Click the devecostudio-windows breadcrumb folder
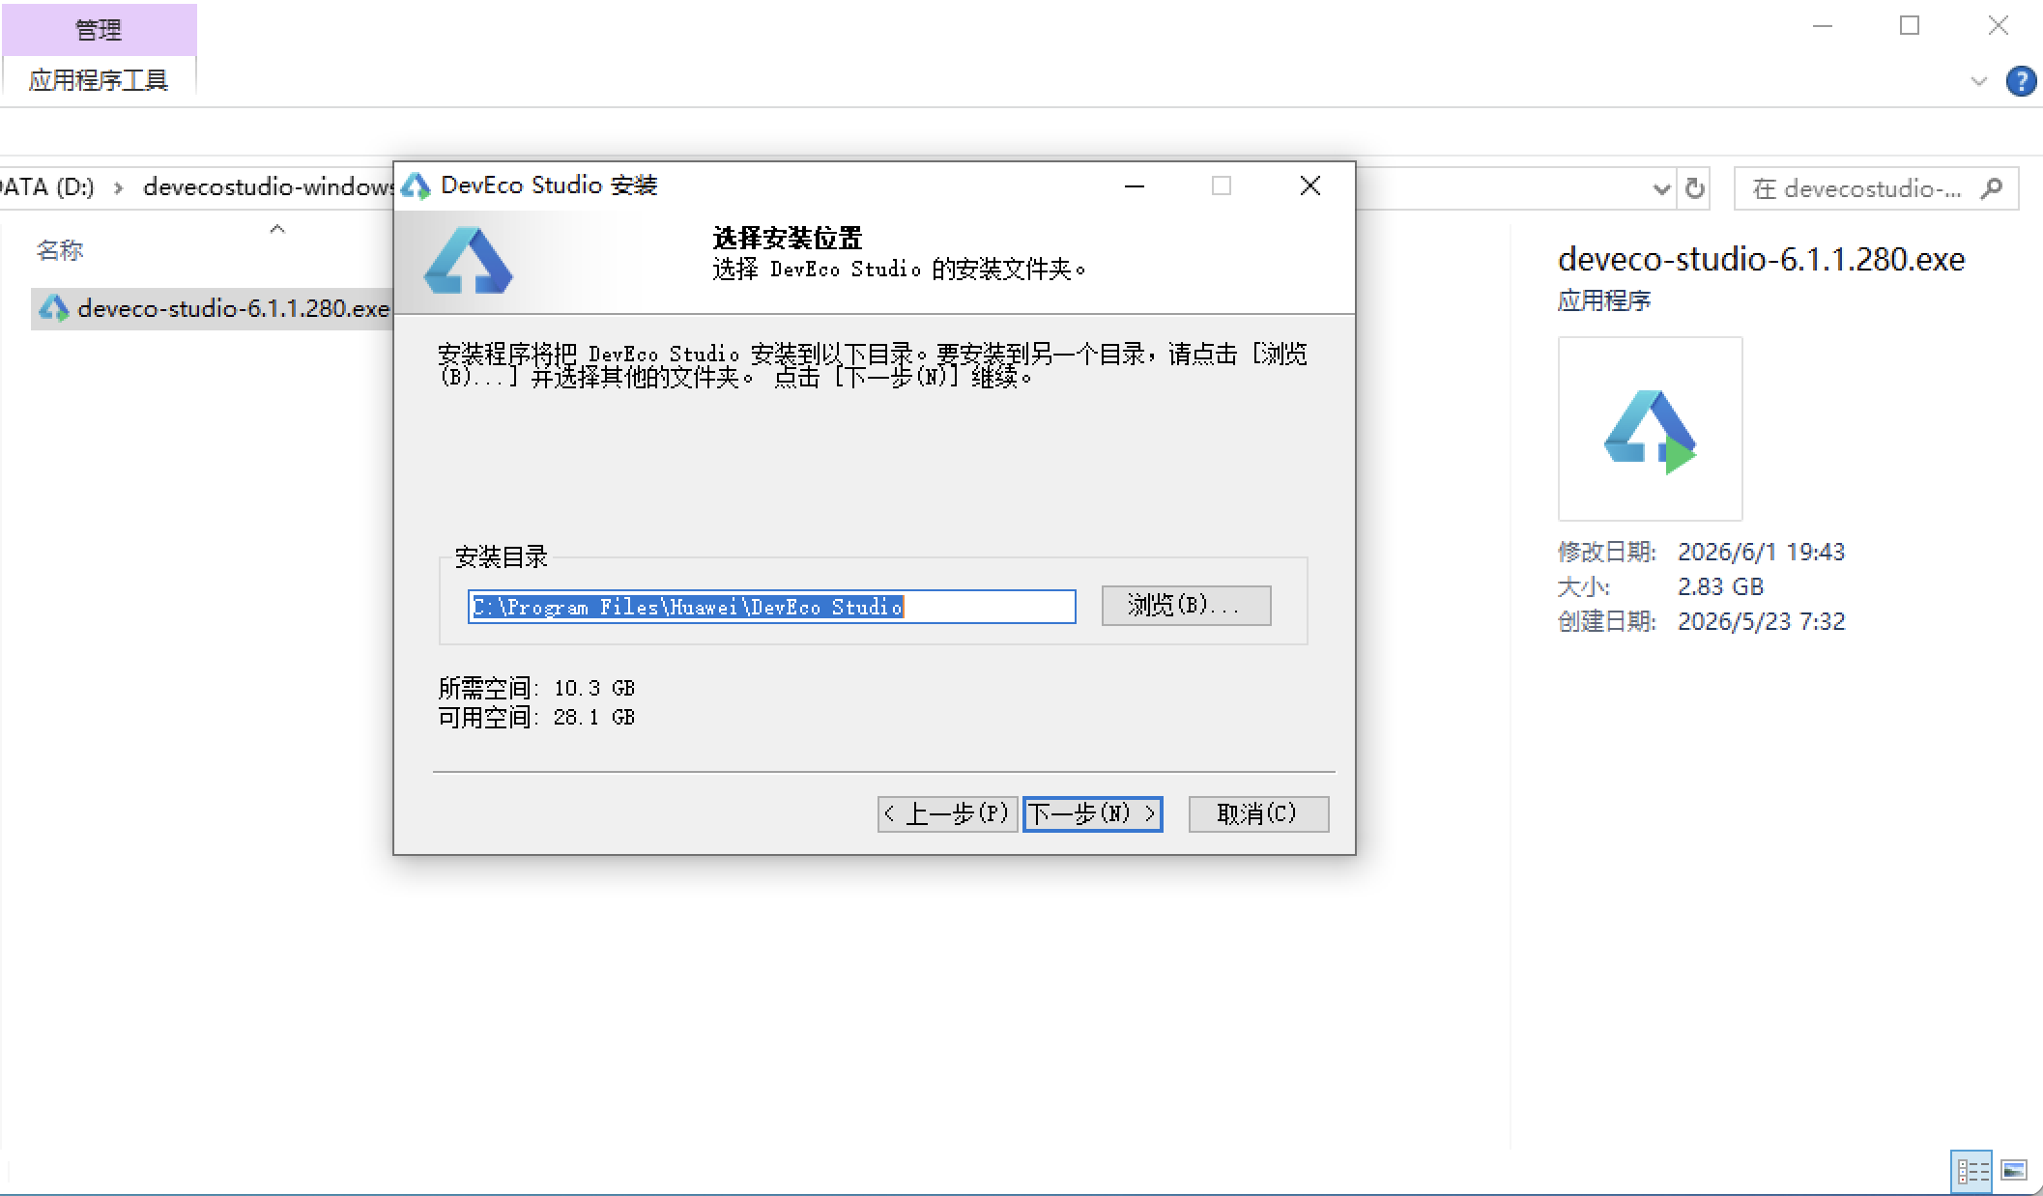 pos(268,186)
